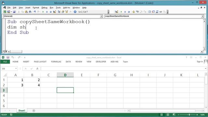Open standard toolbar options overflow arrow
This screenshot has height=117, width=208.
108,12
